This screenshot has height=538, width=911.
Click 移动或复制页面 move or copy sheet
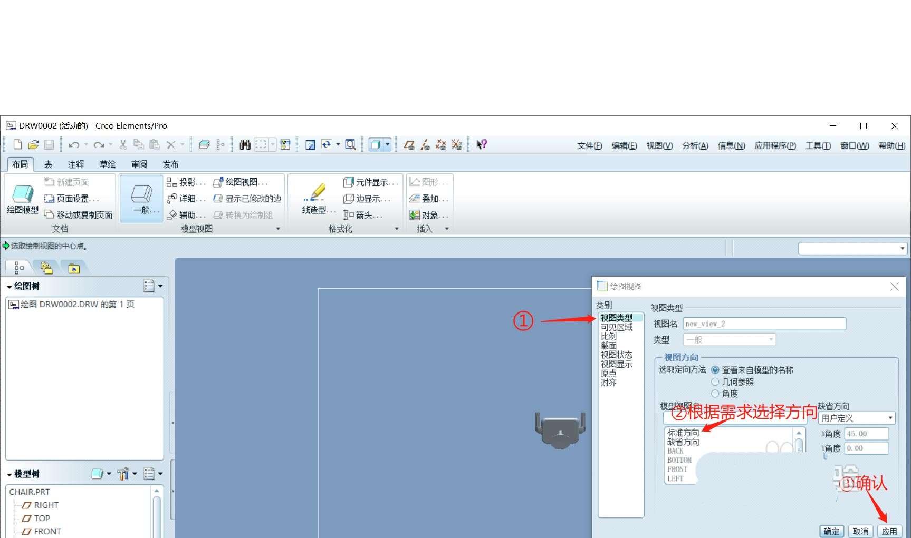pyautogui.click(x=78, y=214)
